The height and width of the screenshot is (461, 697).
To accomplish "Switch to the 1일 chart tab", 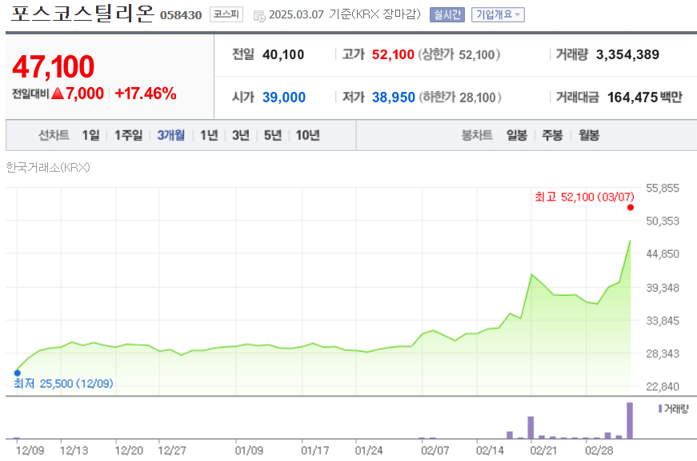I will click(89, 135).
